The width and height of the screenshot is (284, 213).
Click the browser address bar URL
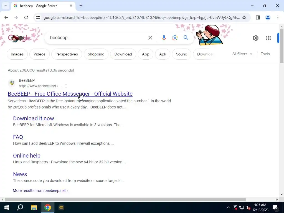click(x=141, y=17)
